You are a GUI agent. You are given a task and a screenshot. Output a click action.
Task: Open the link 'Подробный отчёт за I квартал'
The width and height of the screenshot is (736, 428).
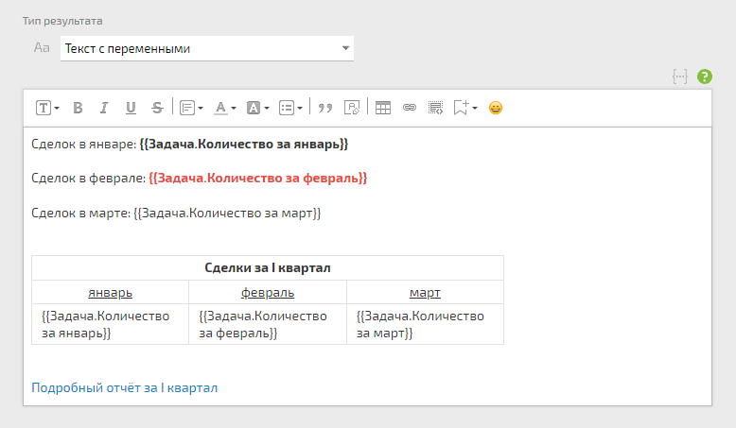pos(124,387)
